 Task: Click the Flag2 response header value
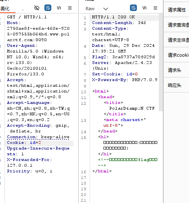(x=134, y=57)
